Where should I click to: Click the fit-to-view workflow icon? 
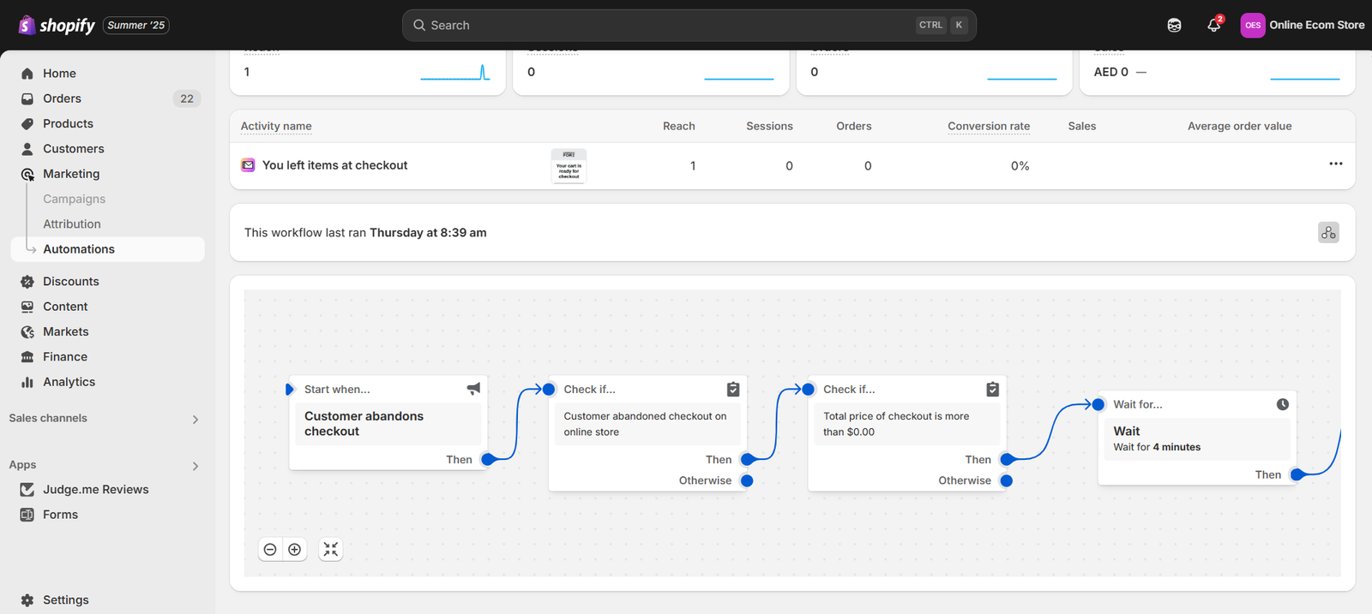click(x=331, y=550)
